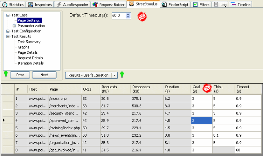
Task: Click the highlighted Goal cell in row 4
Action: pyautogui.click(x=202, y=121)
